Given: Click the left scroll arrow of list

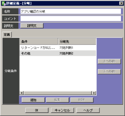Looking at the screenshot, I should (x=22, y=93).
